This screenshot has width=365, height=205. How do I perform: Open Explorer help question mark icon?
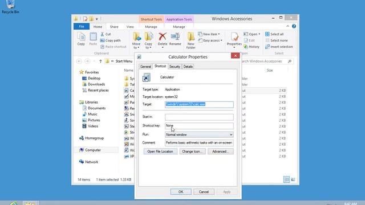click(294, 26)
